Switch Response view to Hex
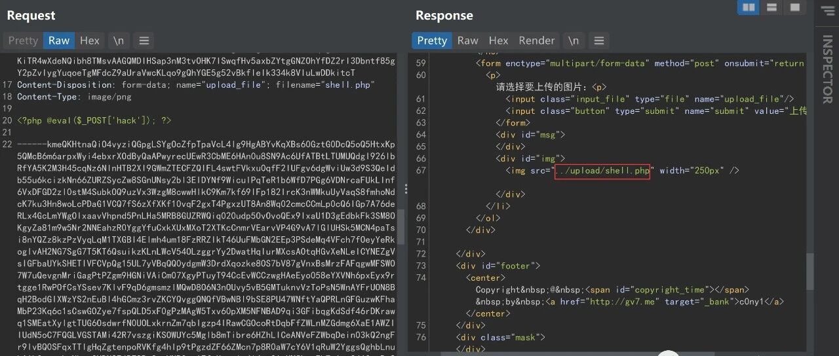 coord(498,41)
